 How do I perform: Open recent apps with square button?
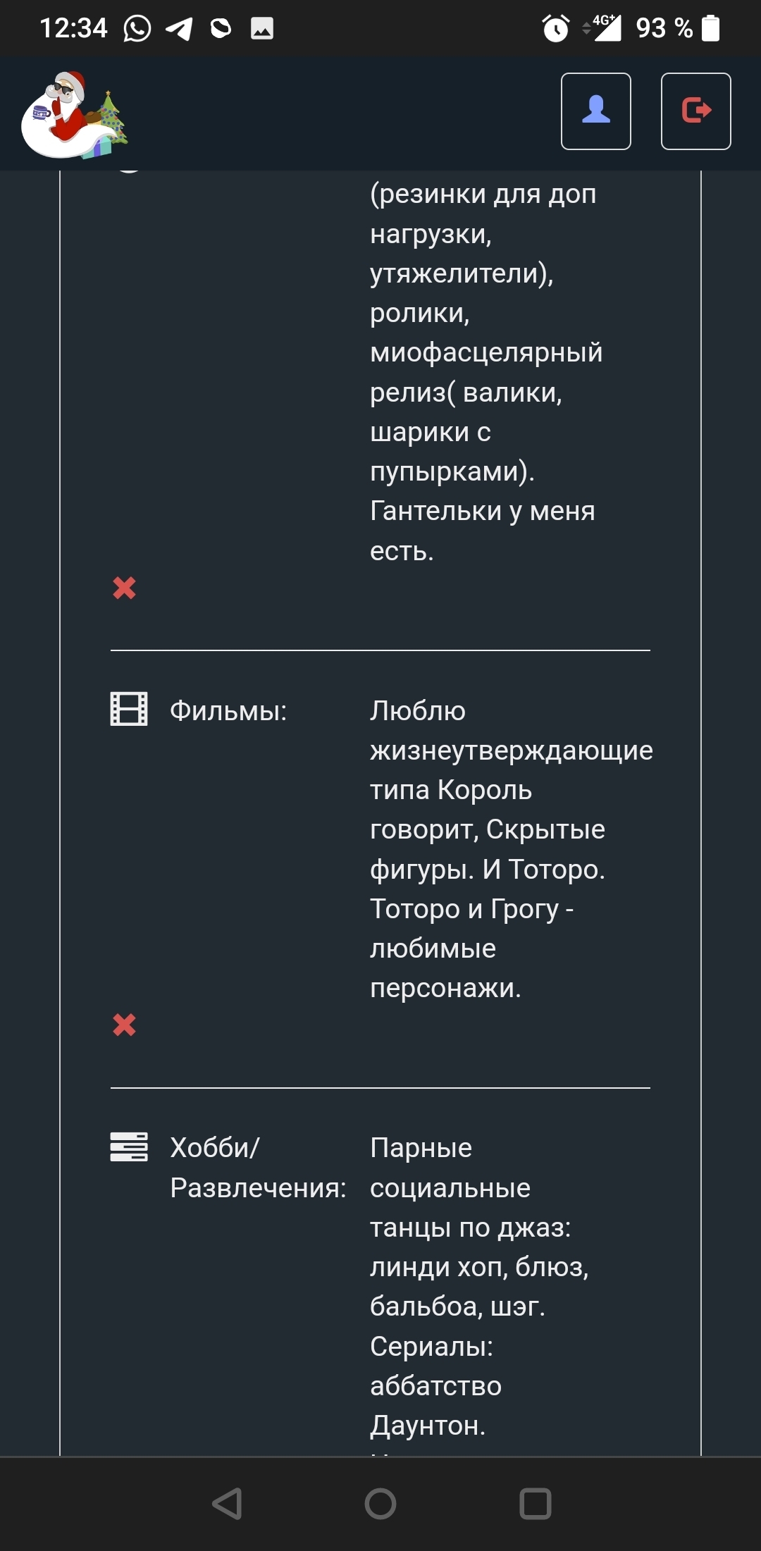[535, 1504]
